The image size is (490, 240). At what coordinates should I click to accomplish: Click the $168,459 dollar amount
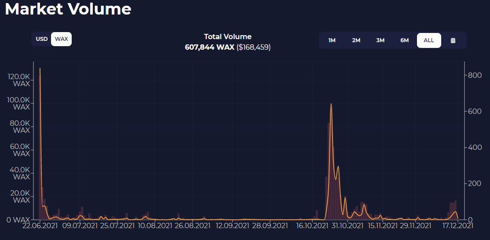click(x=253, y=47)
